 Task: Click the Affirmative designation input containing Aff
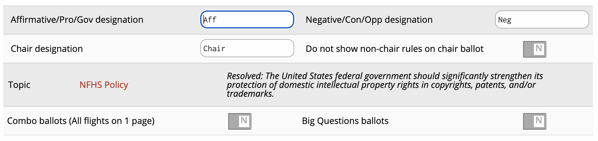coord(247,20)
